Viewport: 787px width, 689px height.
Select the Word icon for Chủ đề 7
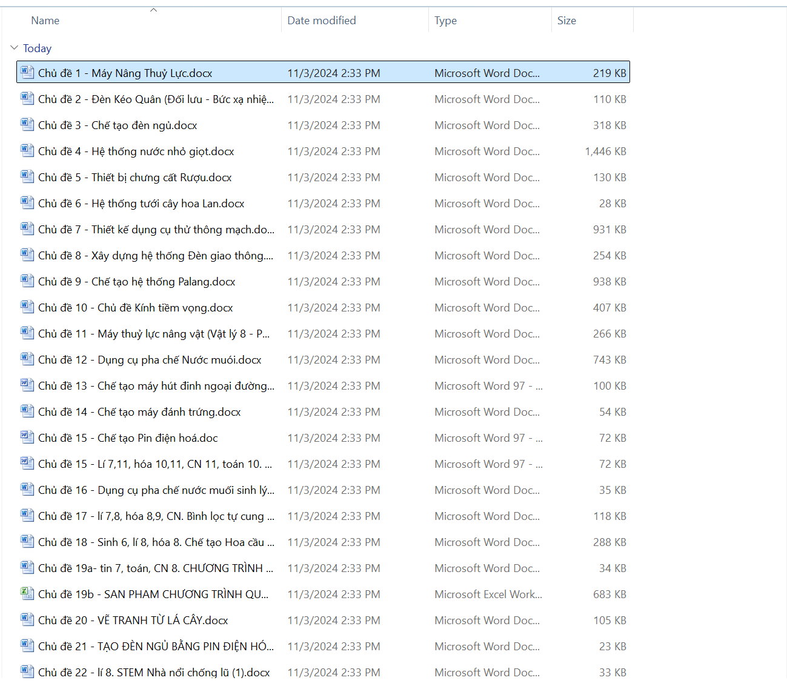pyautogui.click(x=27, y=229)
